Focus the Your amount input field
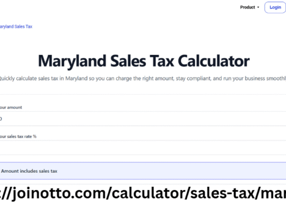This screenshot has width=286, height=207. point(143,119)
